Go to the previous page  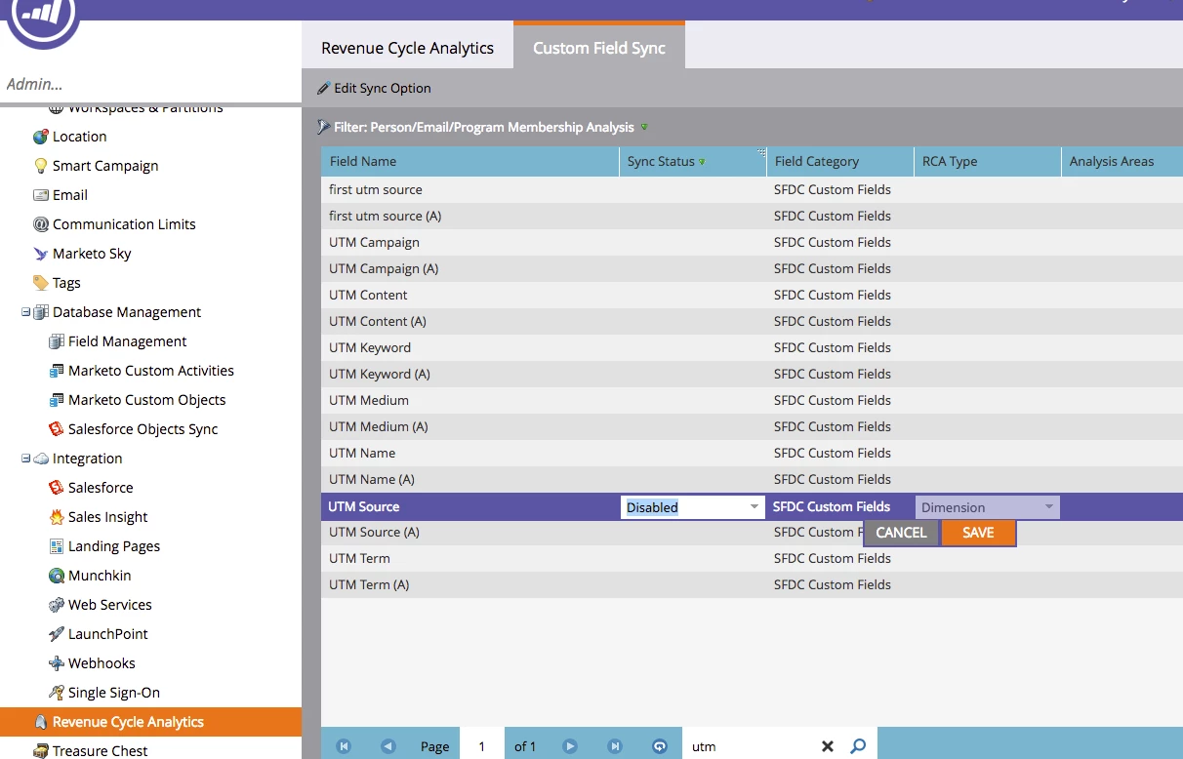388,746
